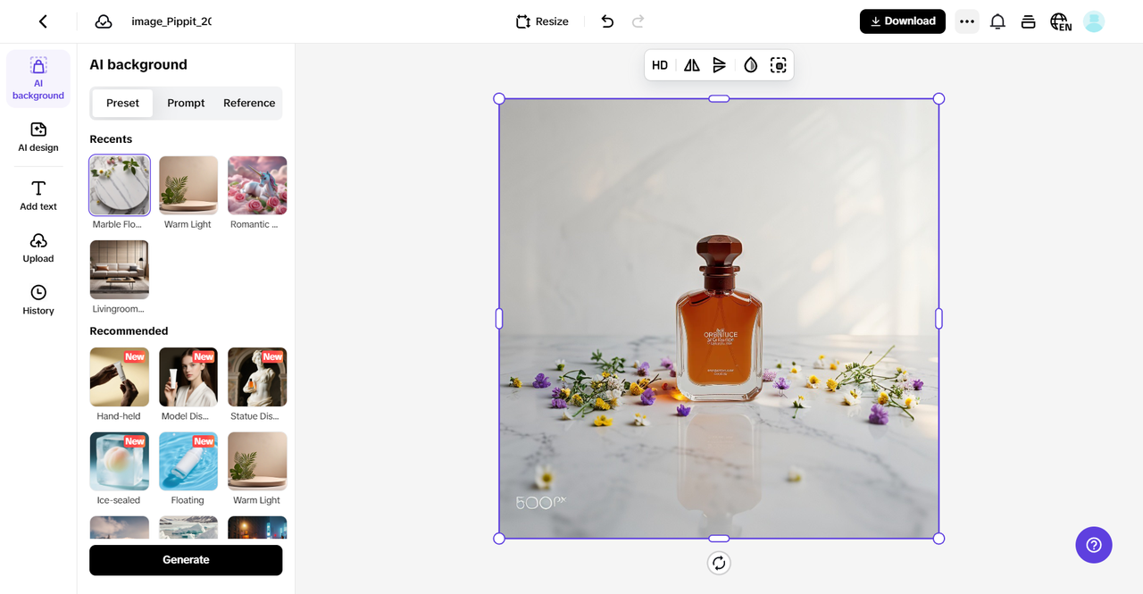Click the Download button
The height and width of the screenshot is (594, 1143).
pos(902,21)
